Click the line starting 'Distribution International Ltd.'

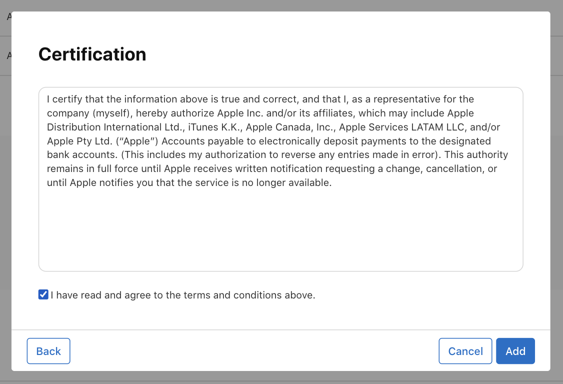pyautogui.click(x=273, y=127)
